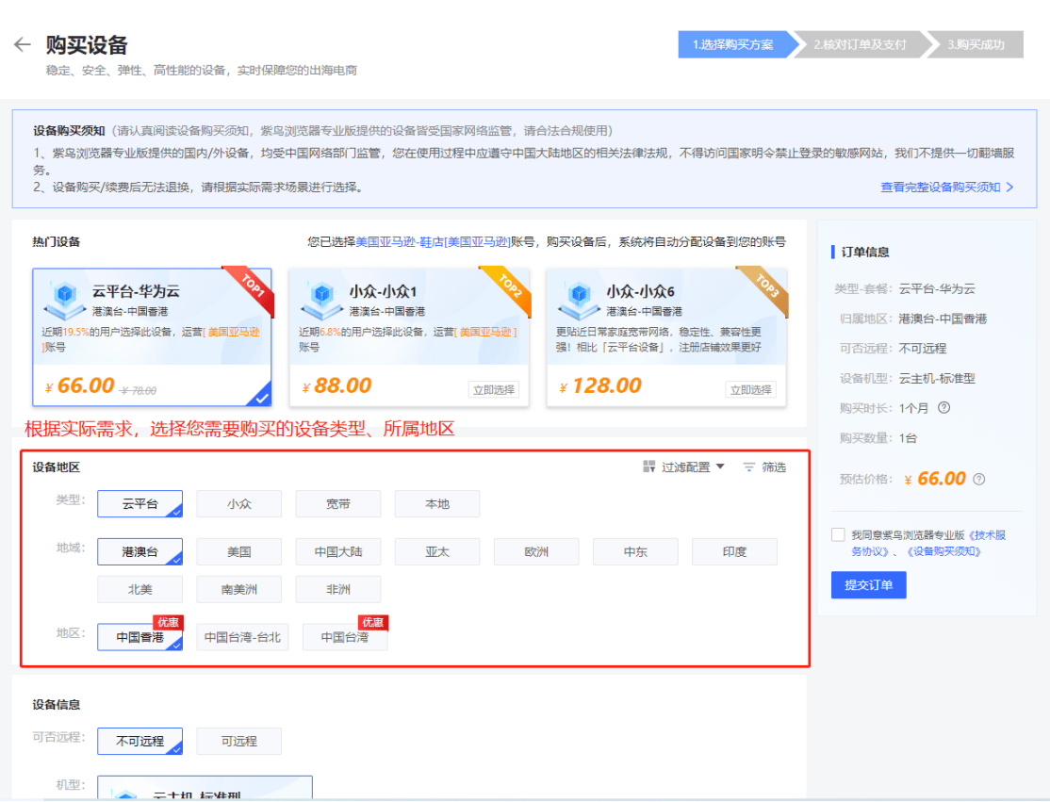Click the cube icon on 云平台-华为云 card
Screen dimensions: 1050x802
(x=65, y=295)
